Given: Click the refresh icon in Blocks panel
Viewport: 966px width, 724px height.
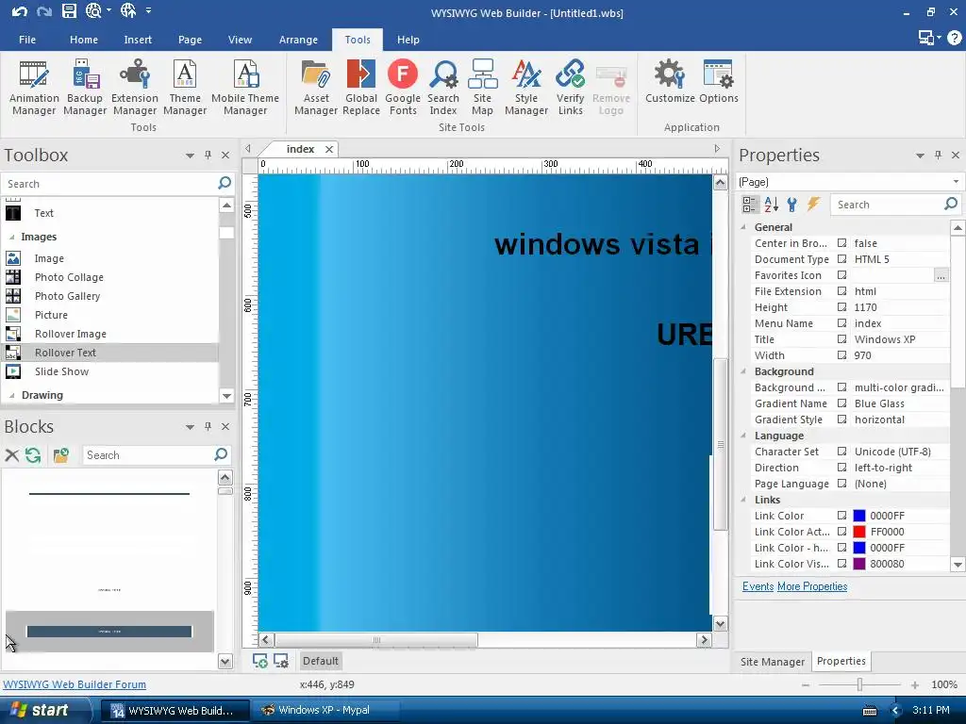Looking at the screenshot, I should [x=33, y=455].
